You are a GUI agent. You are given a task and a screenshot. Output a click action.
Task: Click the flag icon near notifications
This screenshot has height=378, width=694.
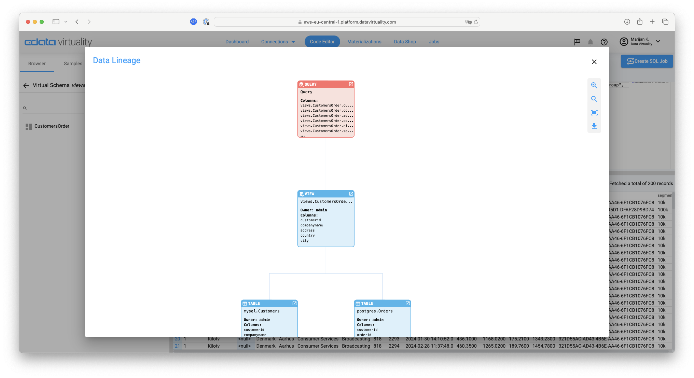click(577, 42)
